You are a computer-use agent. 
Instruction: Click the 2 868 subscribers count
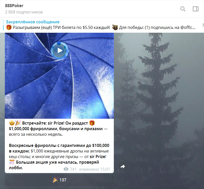[24, 12]
